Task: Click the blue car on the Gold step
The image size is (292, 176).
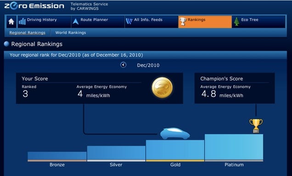Action: coord(175,133)
